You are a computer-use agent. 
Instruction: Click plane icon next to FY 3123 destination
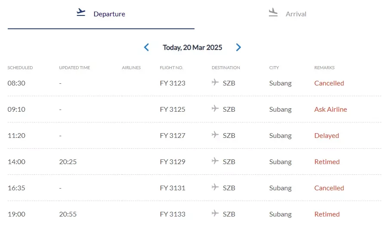[215, 82]
